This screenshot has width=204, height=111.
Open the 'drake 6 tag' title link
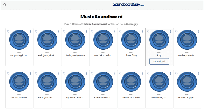tap(131, 55)
